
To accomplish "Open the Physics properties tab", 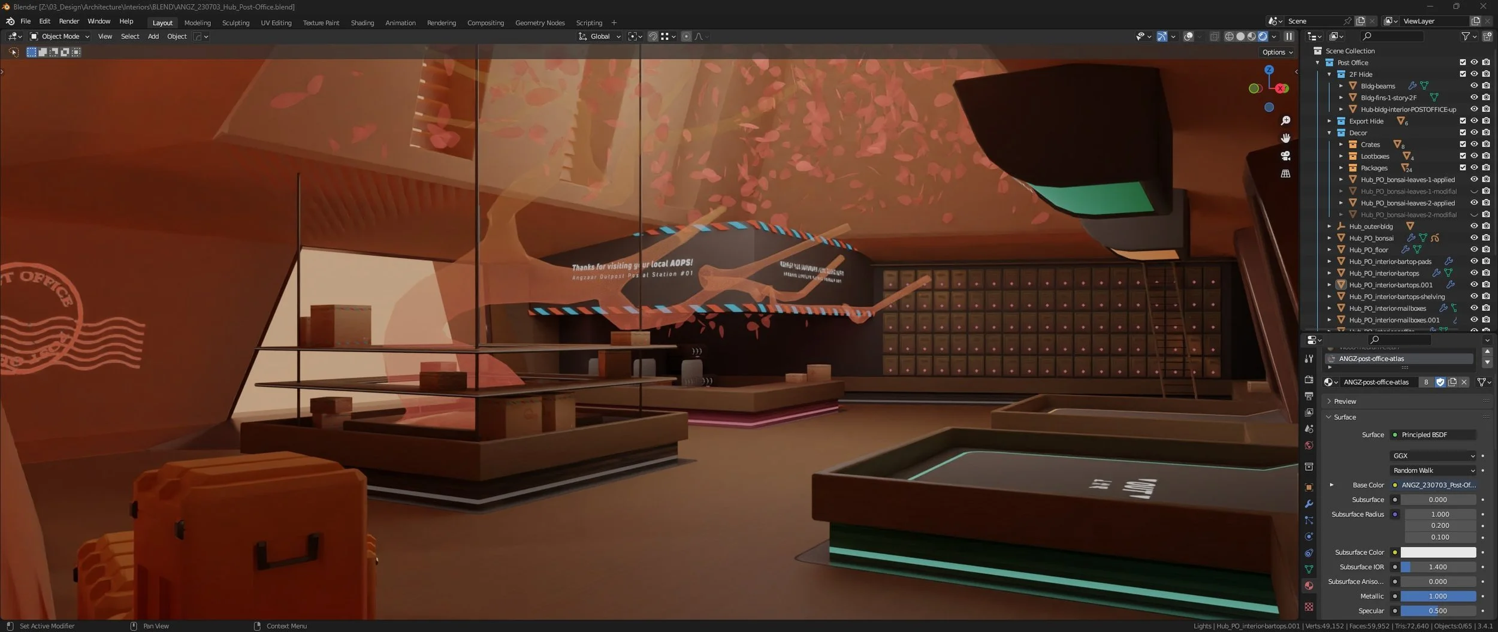I will (1309, 537).
